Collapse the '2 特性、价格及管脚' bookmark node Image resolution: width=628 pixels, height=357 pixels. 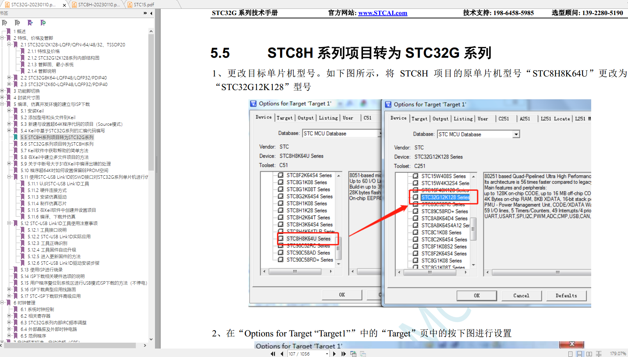coord(2,38)
